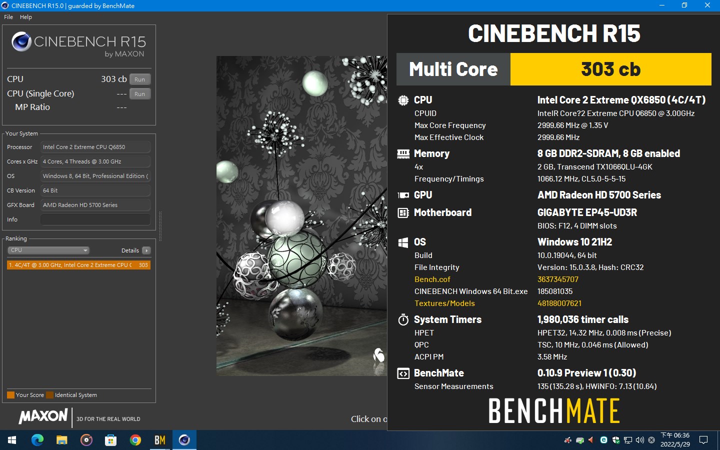
Task: Open the File menu
Action: tap(8, 17)
